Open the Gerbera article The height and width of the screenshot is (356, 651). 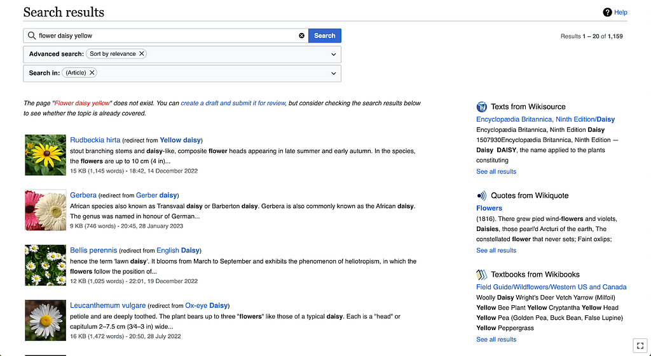click(x=83, y=195)
